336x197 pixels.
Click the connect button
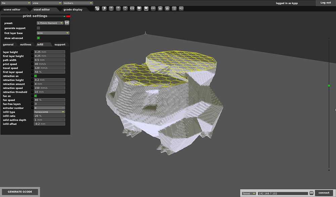(x=324, y=193)
